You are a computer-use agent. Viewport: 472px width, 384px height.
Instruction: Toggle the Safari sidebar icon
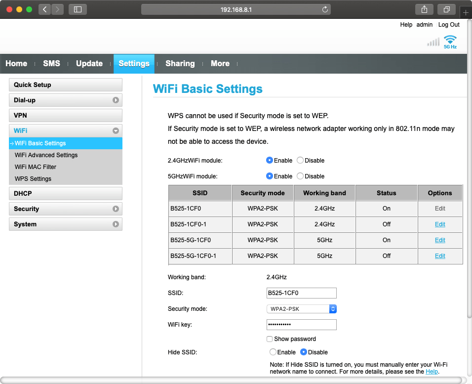(78, 9)
